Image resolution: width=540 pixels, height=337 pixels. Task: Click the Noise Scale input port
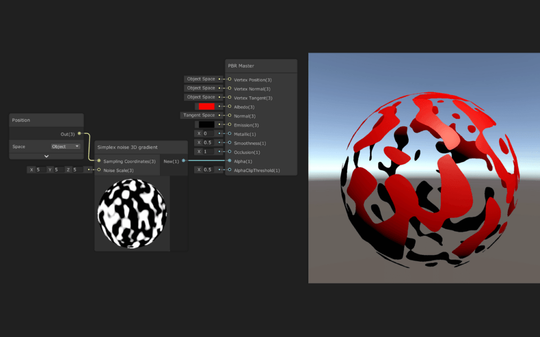[98, 170]
